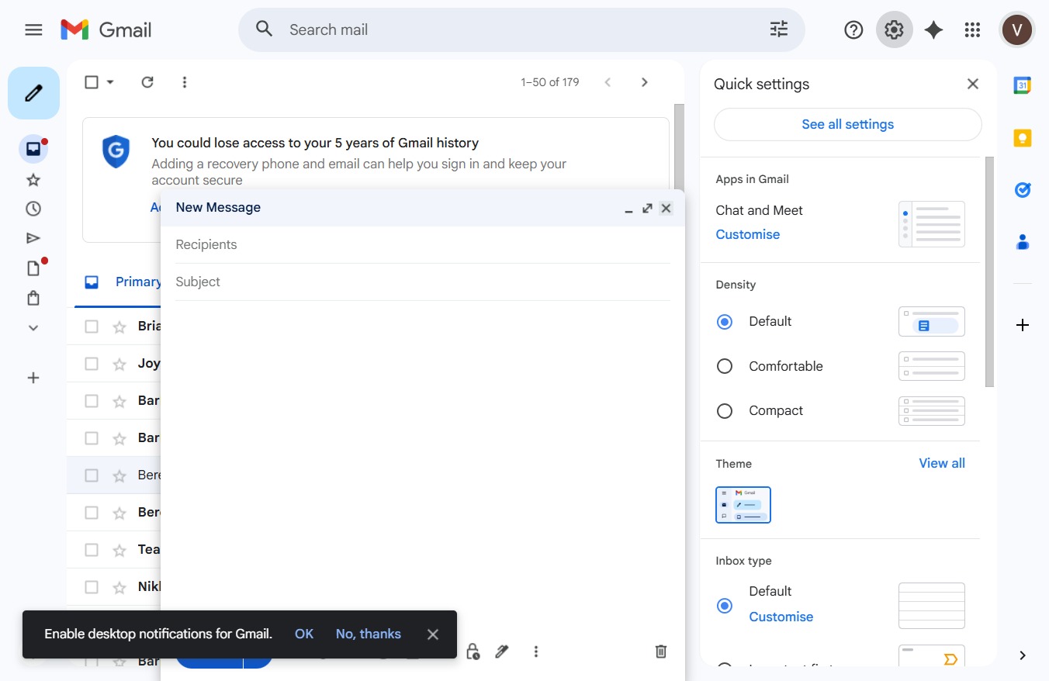This screenshot has height=681, width=1049.
Task: Click the Settings gear icon
Action: 894,29
